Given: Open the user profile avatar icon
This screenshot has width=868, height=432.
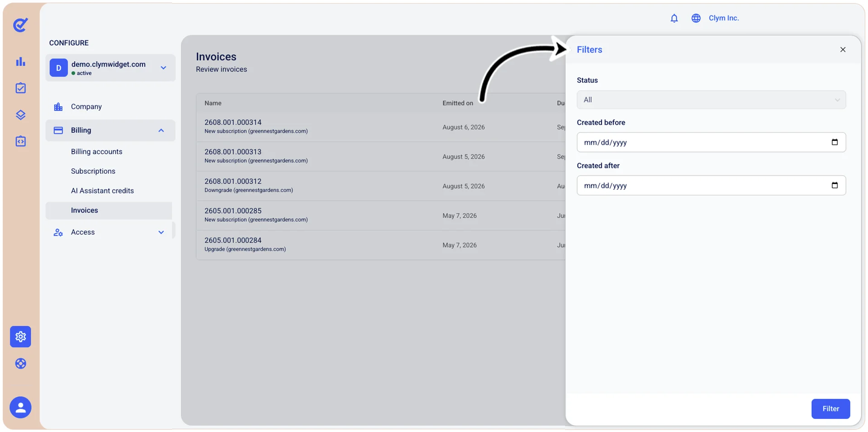Looking at the screenshot, I should click(20, 408).
